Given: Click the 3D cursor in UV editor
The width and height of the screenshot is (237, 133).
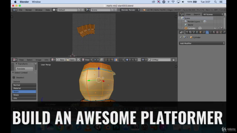Looking at the screenshot, I should (x=73, y=56).
